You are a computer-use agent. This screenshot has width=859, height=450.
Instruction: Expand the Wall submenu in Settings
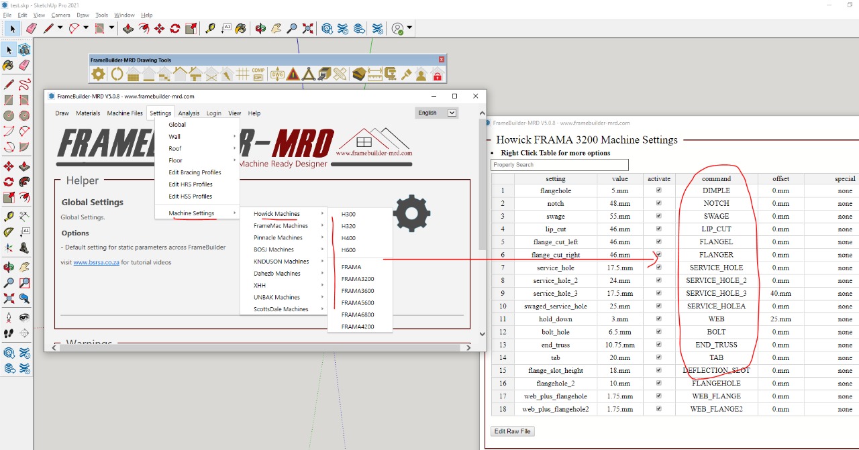(197, 137)
